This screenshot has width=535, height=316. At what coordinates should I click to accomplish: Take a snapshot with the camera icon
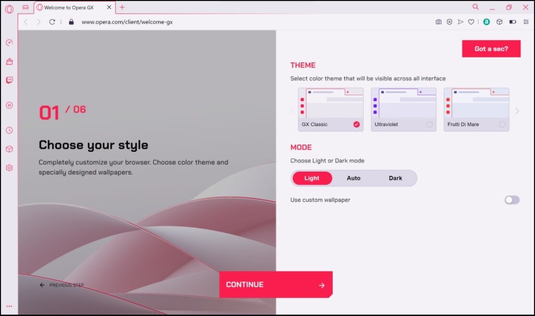438,22
